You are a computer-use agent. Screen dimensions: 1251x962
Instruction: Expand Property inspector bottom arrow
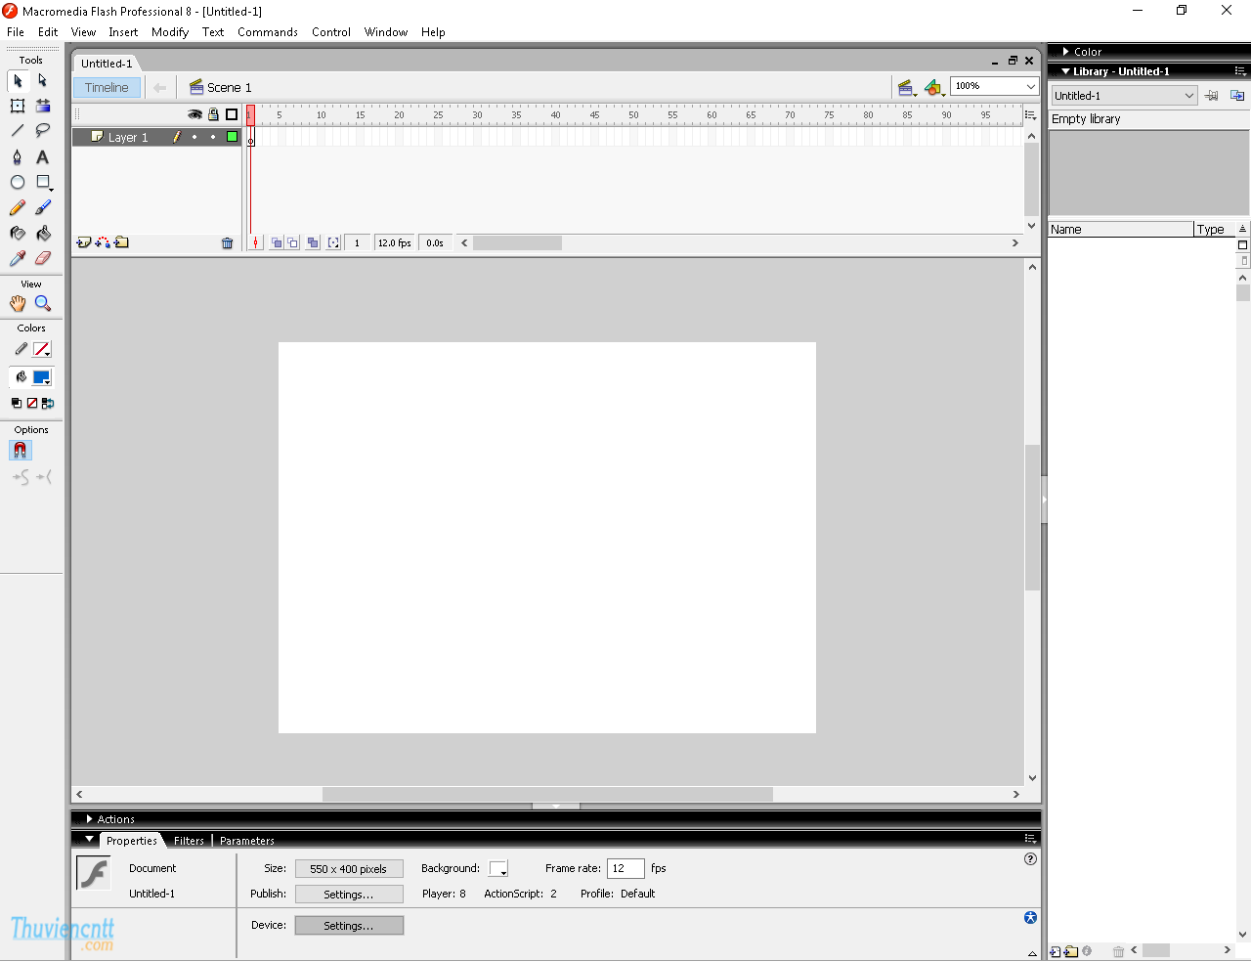(1032, 953)
